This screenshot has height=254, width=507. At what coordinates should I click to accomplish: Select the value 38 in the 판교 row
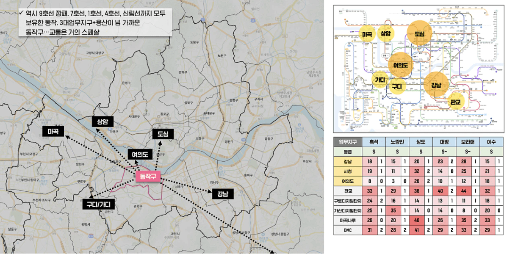pos(417,190)
